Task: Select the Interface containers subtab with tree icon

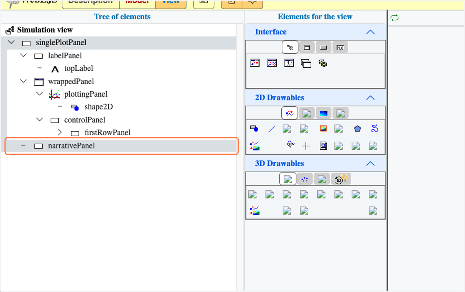Action: (290, 47)
